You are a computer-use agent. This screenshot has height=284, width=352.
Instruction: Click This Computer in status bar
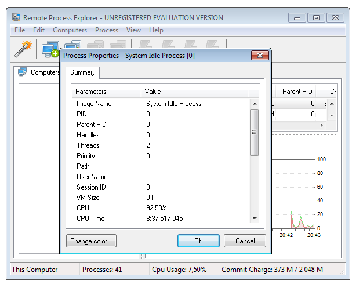[x=35, y=269]
